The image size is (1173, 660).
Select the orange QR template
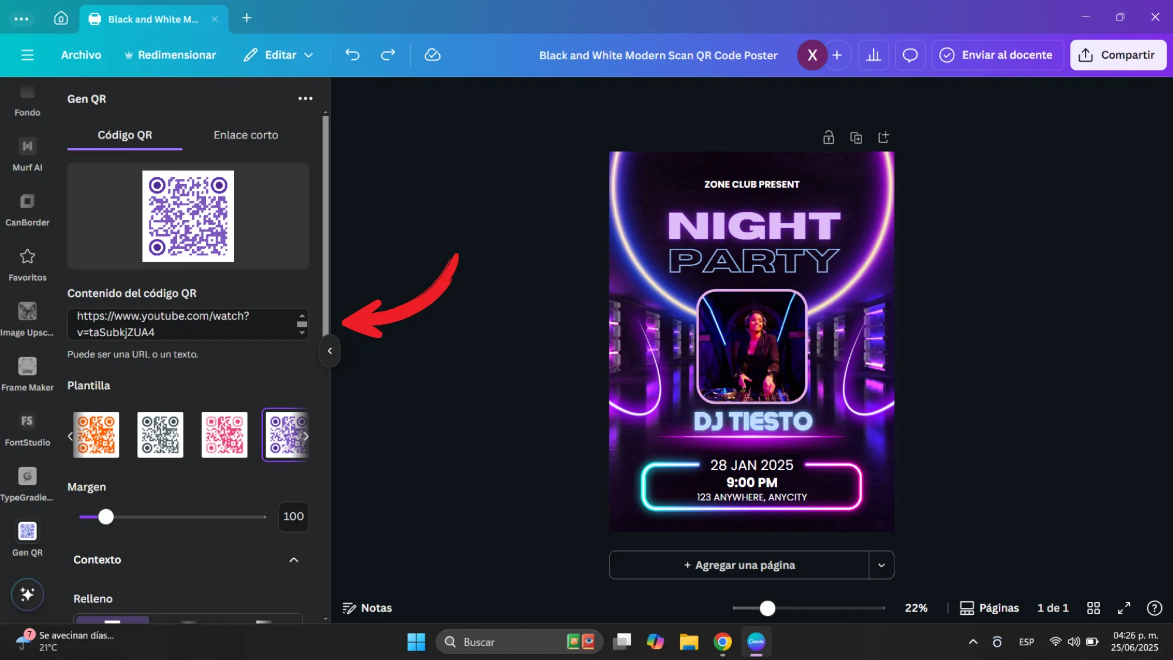(96, 435)
